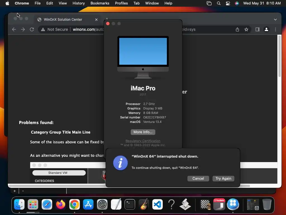The image size is (286, 215).
Task: Open Parallels icon in the Dock
Action: (x=219, y=204)
